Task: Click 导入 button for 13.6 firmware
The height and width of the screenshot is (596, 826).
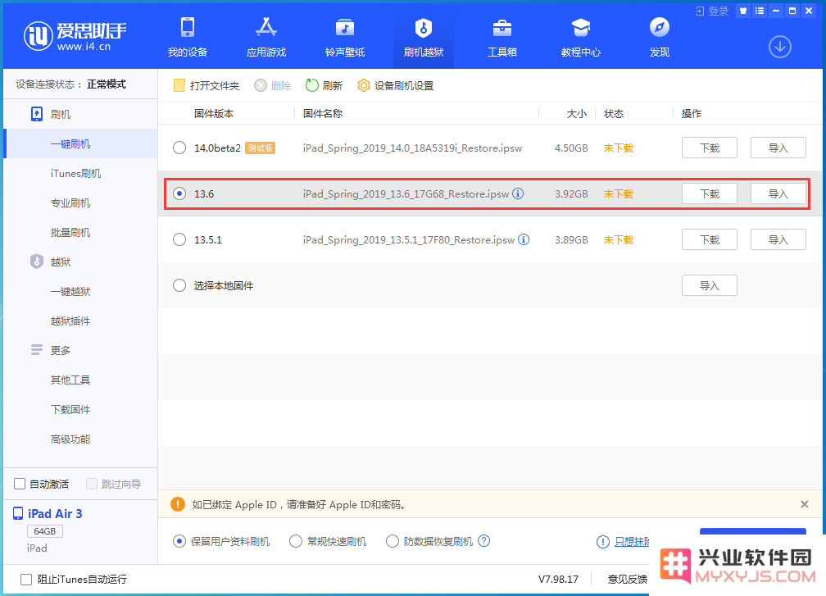Action: click(778, 193)
